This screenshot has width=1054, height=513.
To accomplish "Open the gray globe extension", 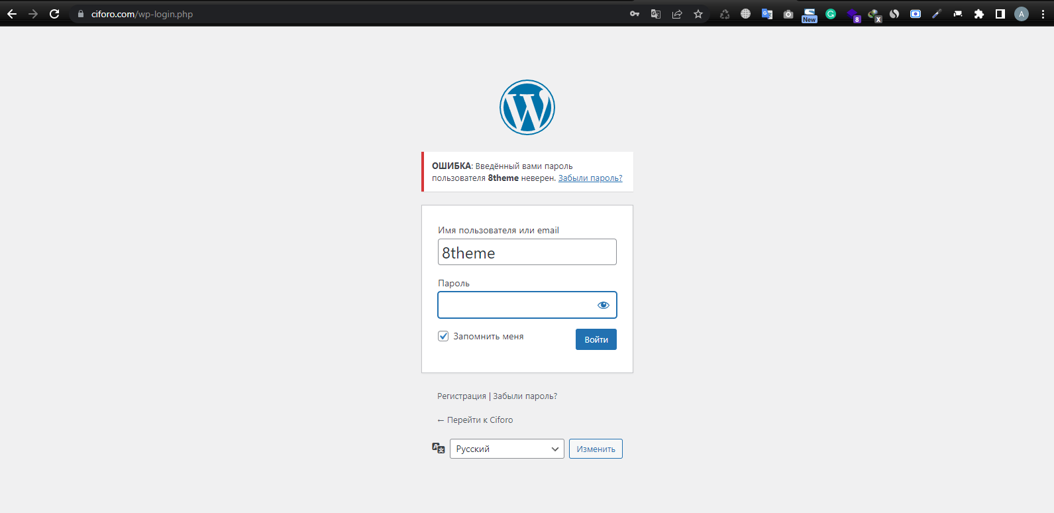I will click(x=746, y=14).
